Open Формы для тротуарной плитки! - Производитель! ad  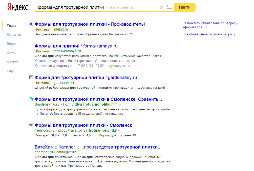click(90, 24)
